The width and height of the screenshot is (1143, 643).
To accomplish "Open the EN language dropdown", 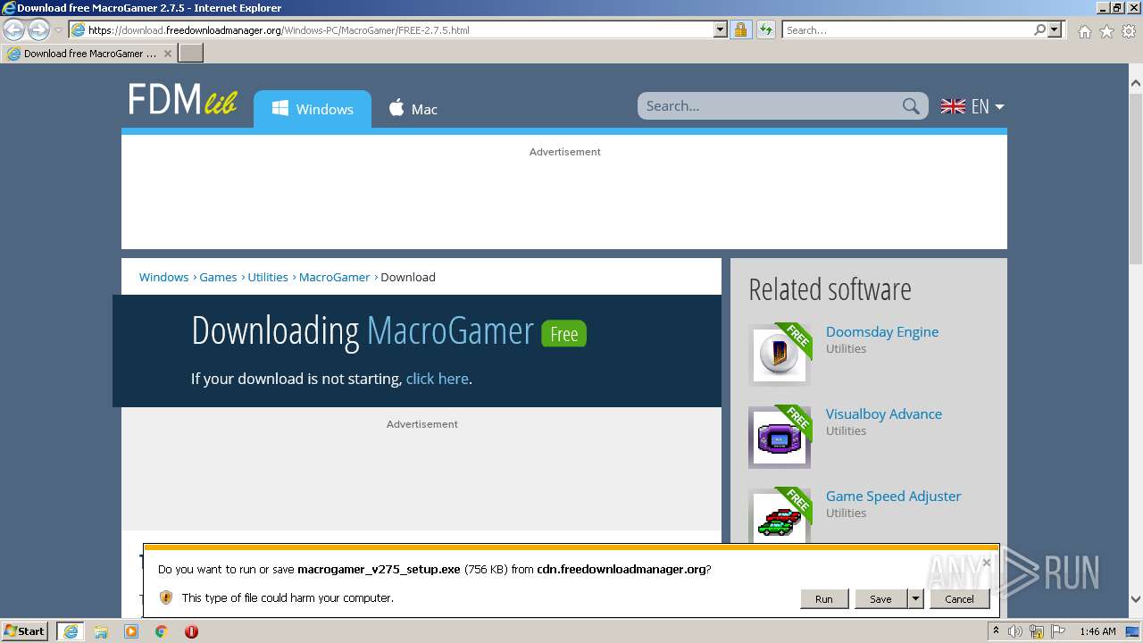I will [x=988, y=106].
